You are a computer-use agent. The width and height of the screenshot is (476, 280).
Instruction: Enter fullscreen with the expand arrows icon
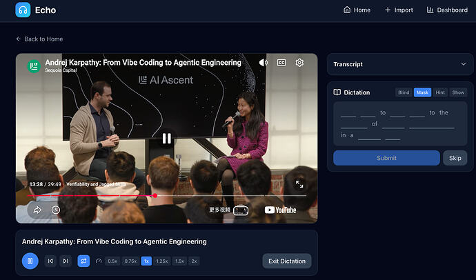pyautogui.click(x=299, y=184)
